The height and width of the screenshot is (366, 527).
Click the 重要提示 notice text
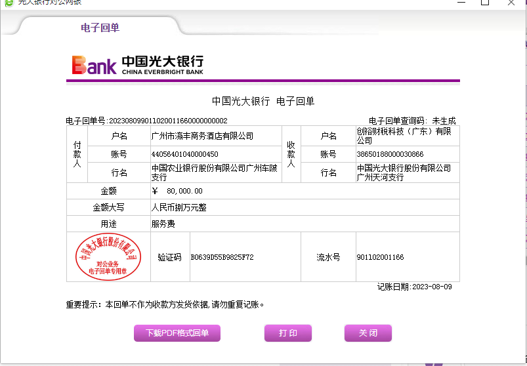coord(165,305)
